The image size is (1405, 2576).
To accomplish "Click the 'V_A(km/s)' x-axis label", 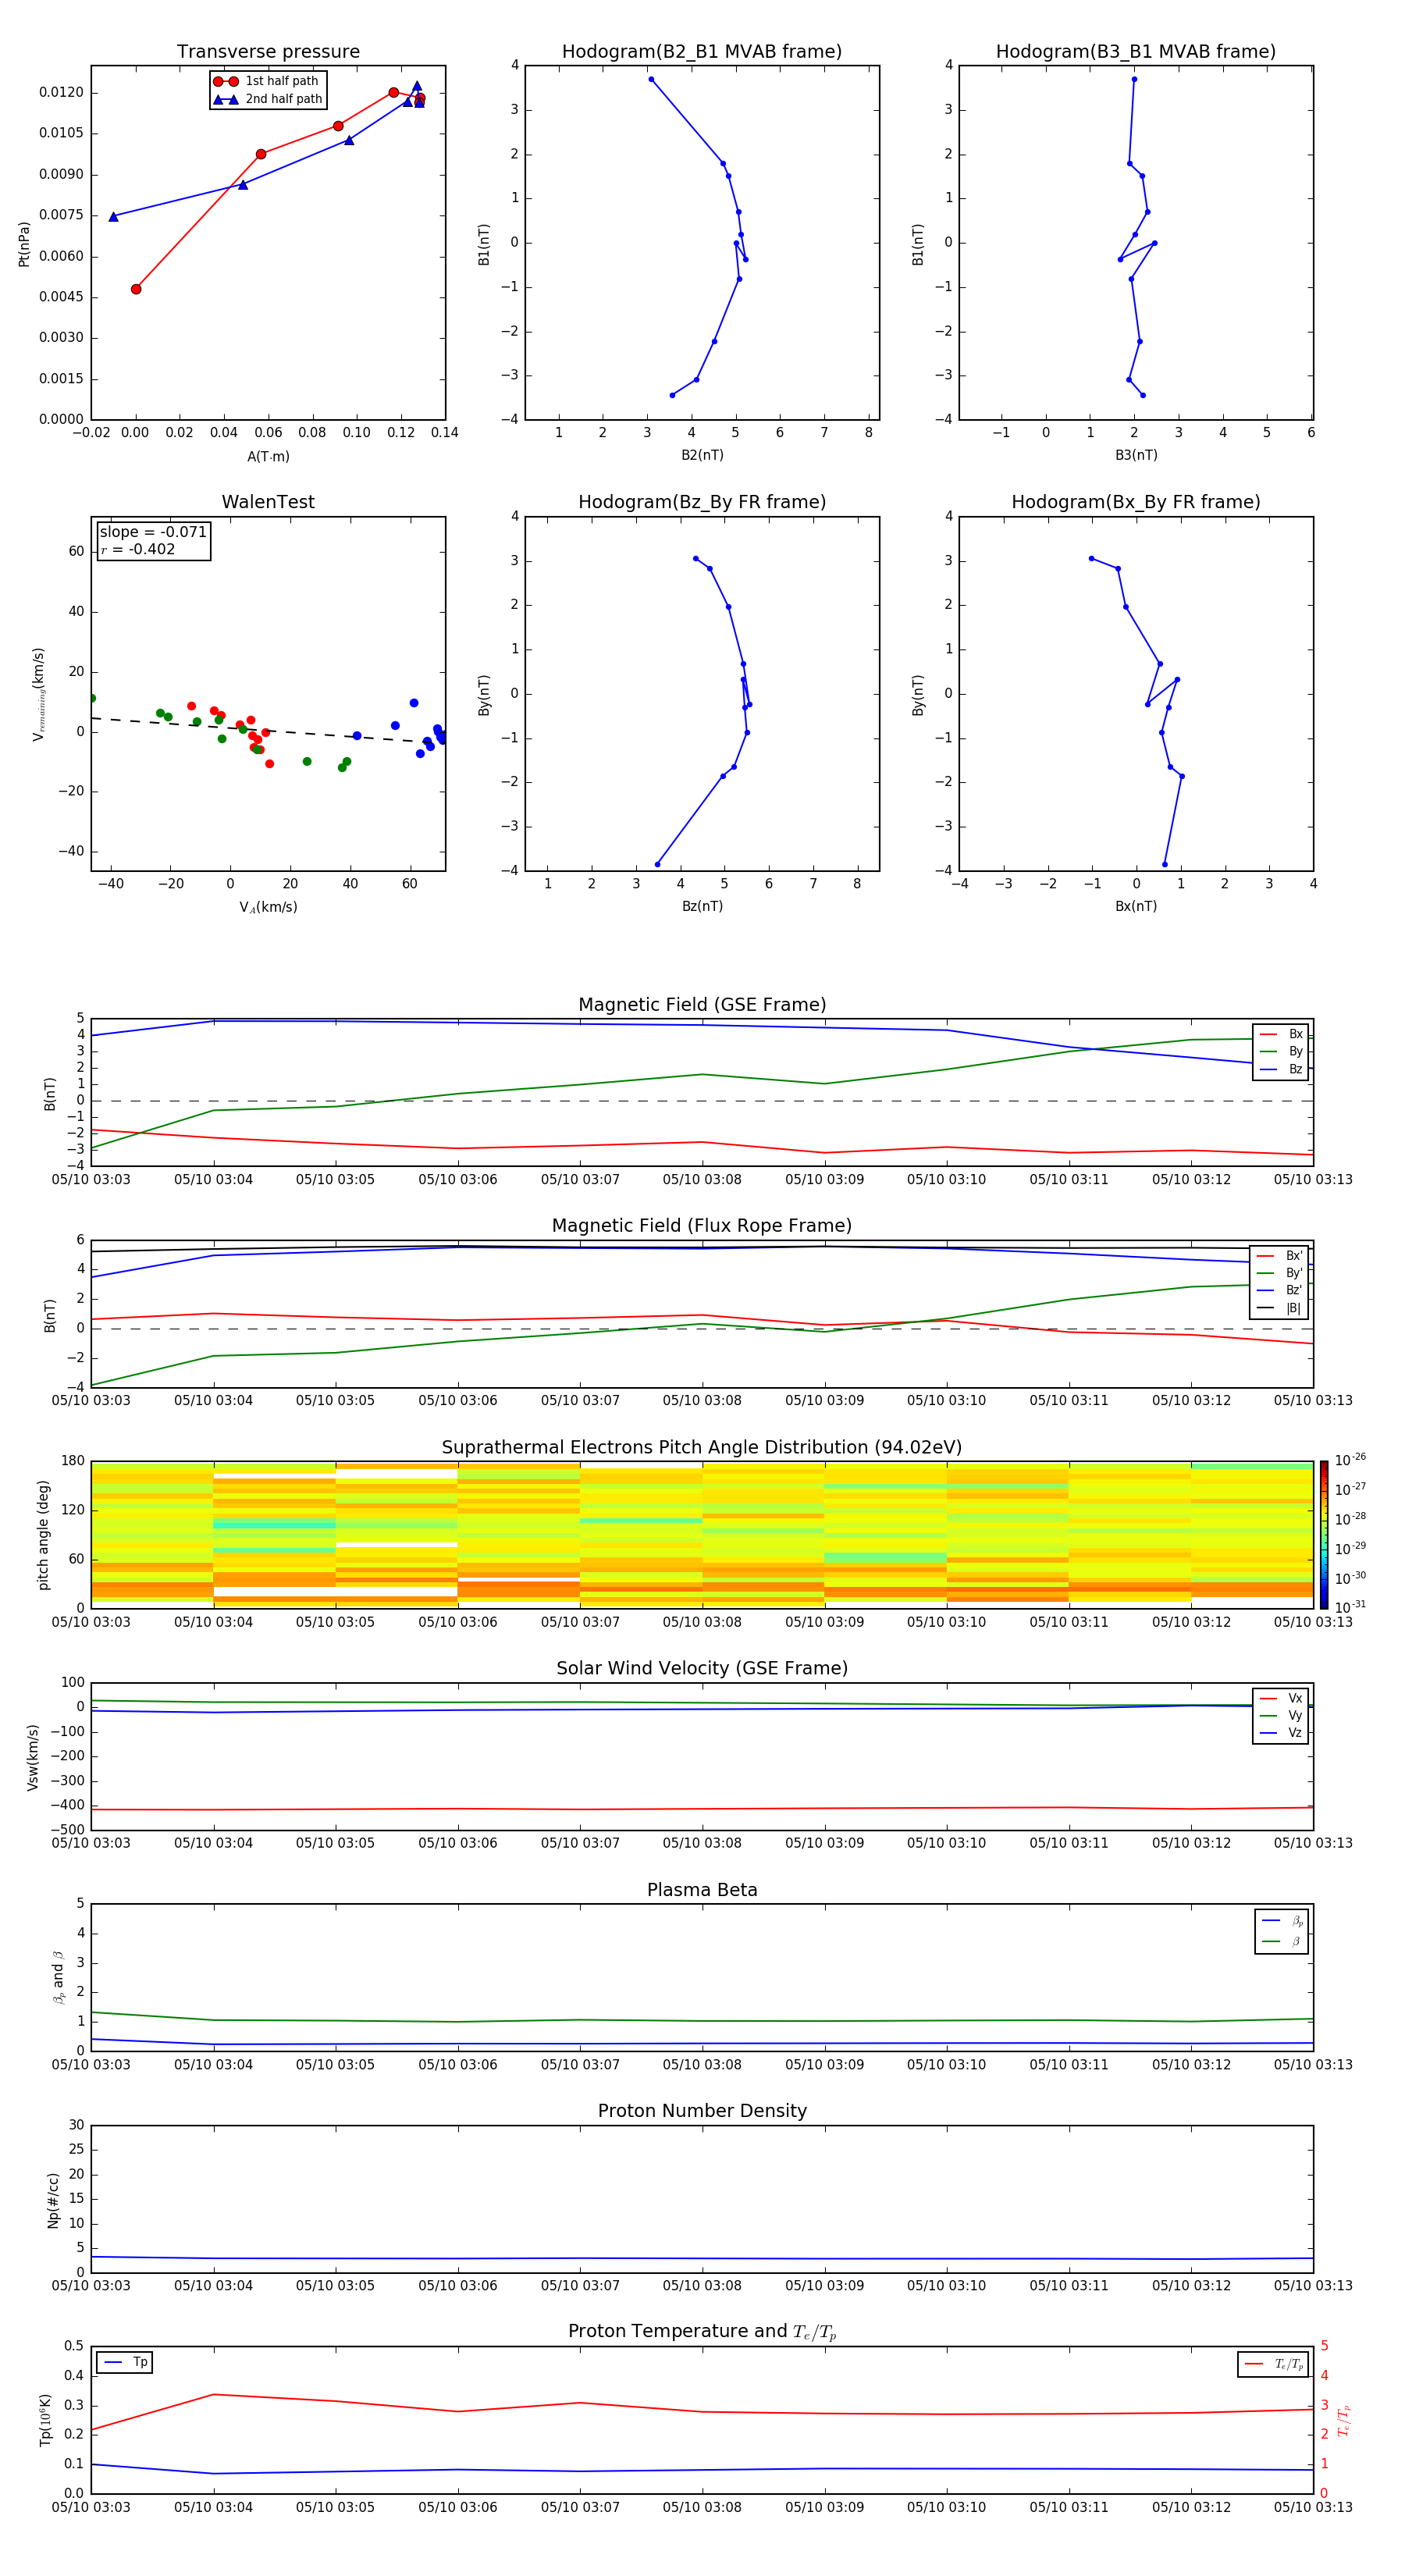I will (268, 908).
